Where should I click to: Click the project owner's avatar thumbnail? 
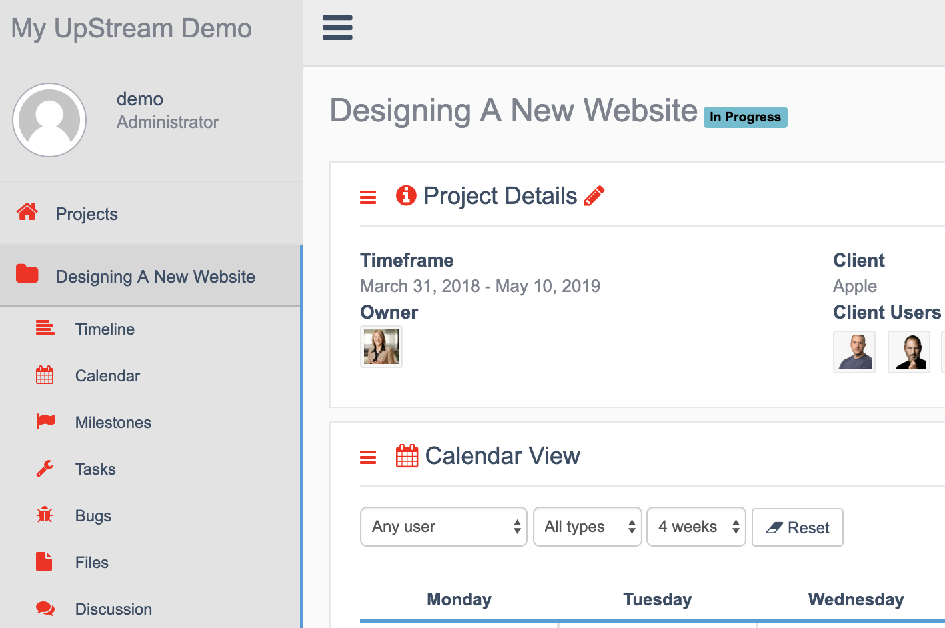point(381,347)
